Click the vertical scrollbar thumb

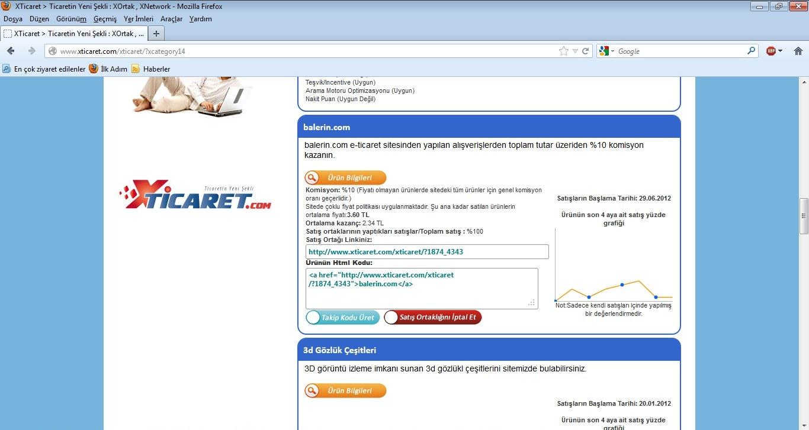tap(804, 216)
